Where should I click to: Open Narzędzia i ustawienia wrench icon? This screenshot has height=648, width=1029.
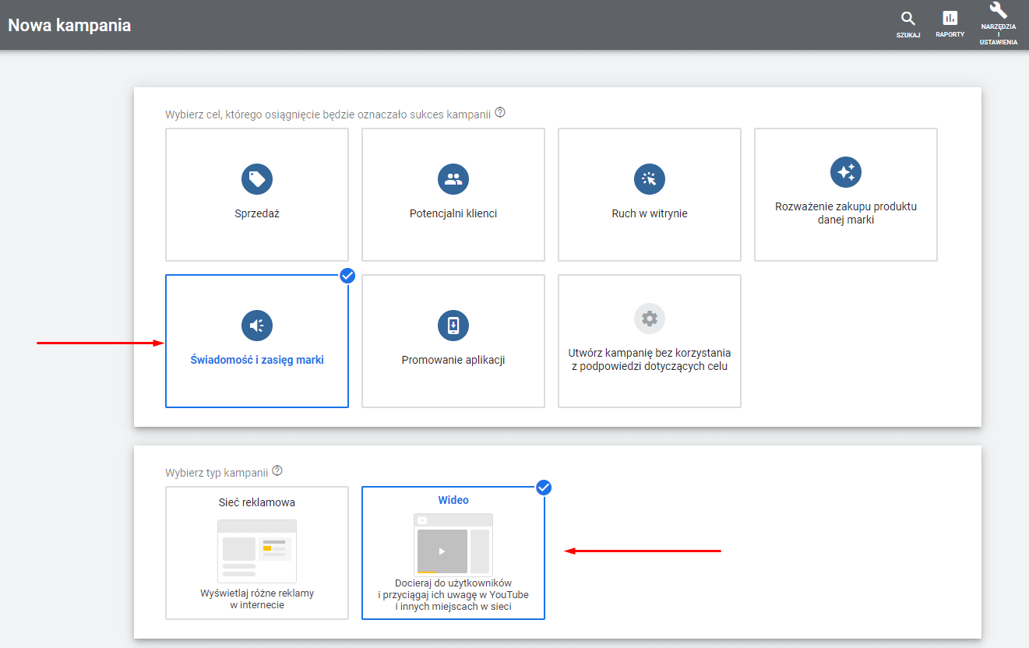coord(998,10)
